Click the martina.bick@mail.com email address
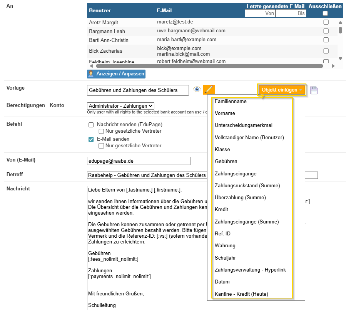Screen dimensions: 346x310 (x=183, y=54)
